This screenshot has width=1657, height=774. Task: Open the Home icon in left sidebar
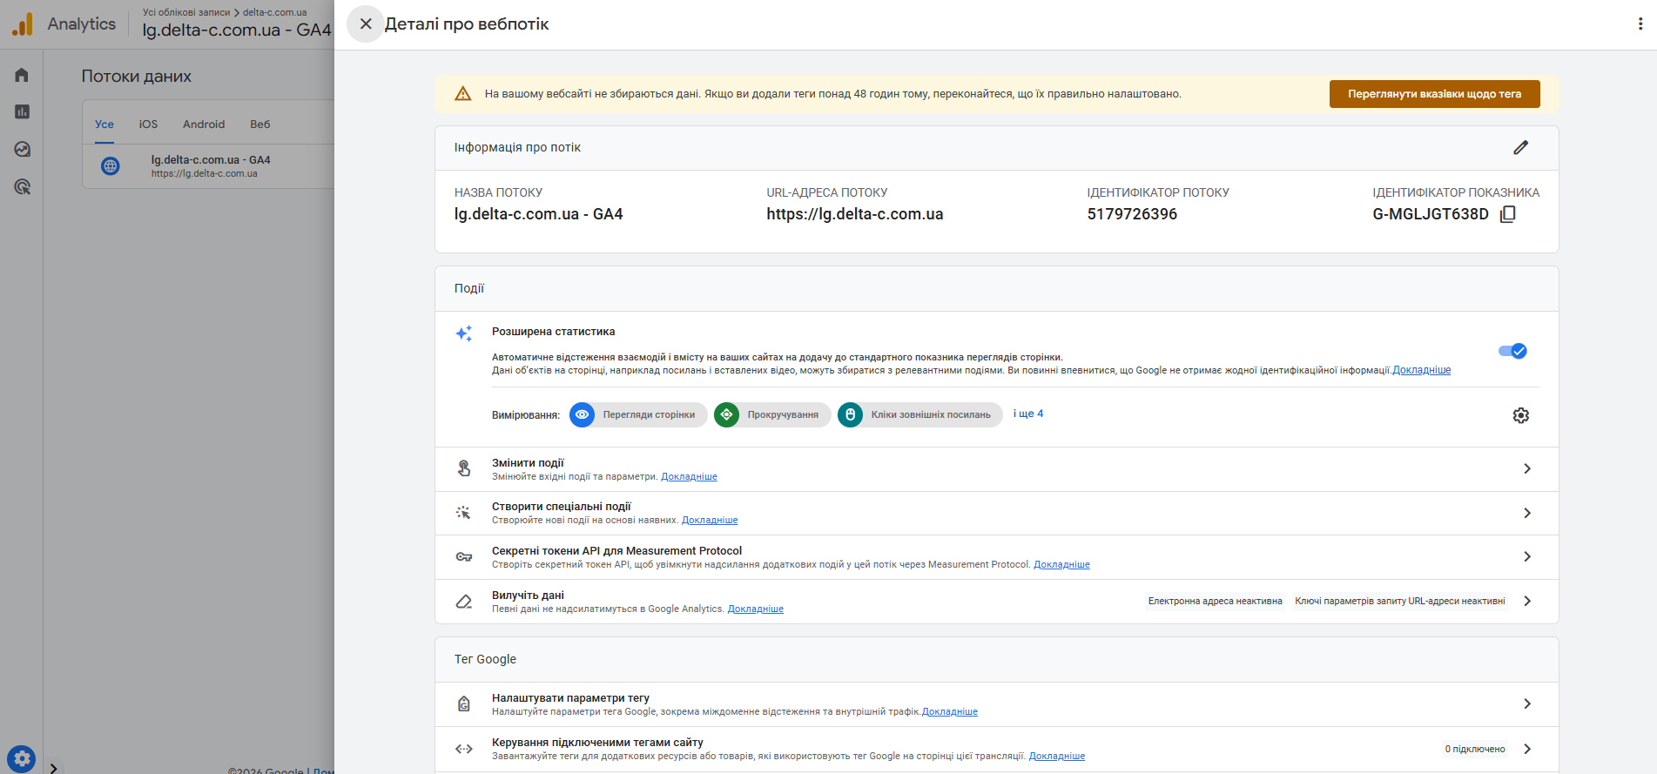[22, 75]
